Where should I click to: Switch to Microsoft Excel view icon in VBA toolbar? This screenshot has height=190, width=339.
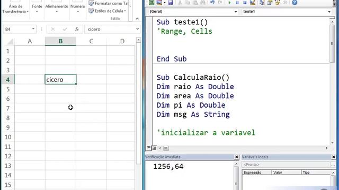click(x=151, y=2)
